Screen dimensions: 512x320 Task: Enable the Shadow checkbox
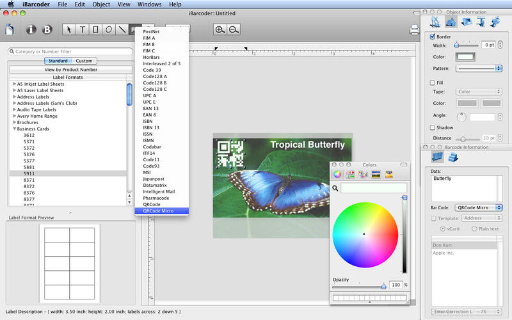[433, 127]
